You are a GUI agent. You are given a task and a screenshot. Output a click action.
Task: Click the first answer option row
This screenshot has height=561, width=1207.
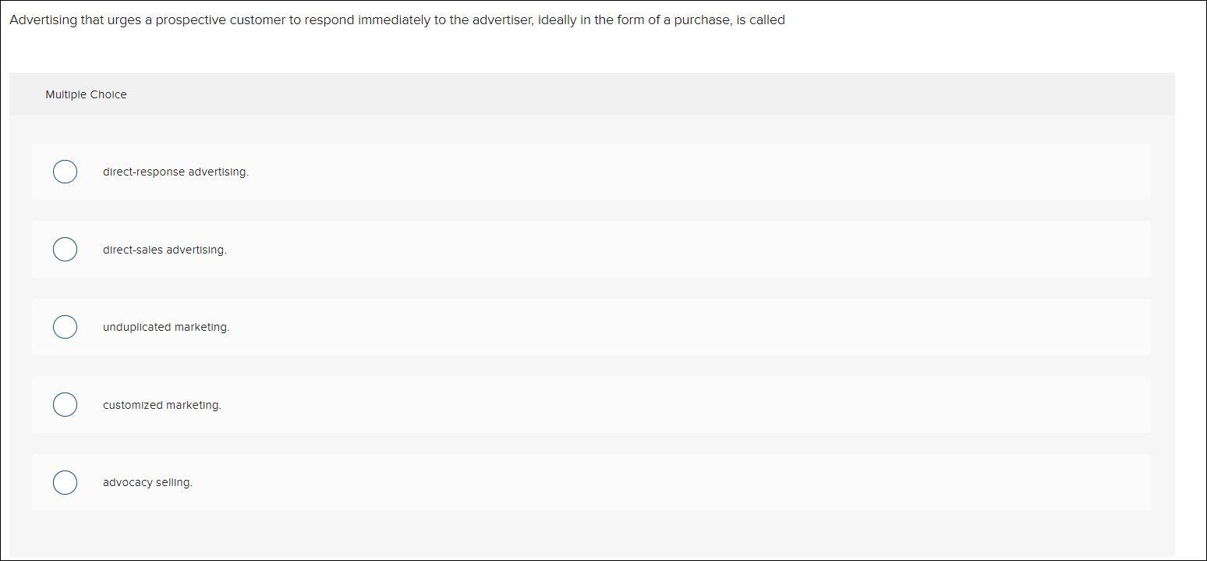point(591,171)
